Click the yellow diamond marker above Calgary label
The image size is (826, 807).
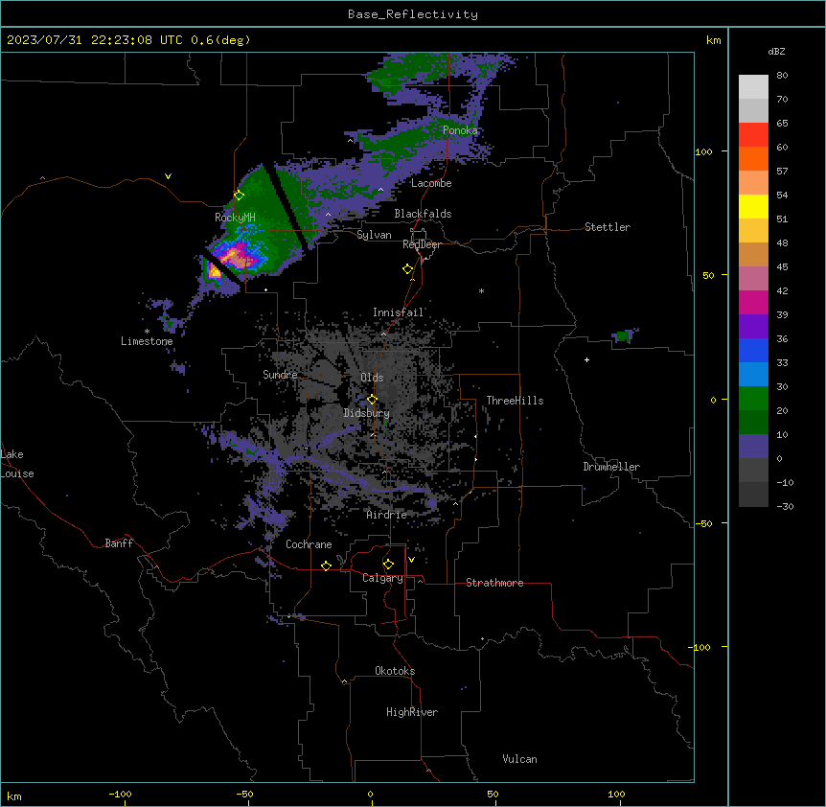pyautogui.click(x=388, y=565)
